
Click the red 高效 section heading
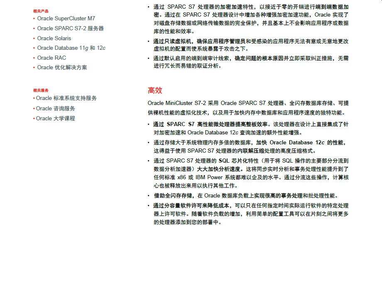pyautogui.click(x=155, y=90)
